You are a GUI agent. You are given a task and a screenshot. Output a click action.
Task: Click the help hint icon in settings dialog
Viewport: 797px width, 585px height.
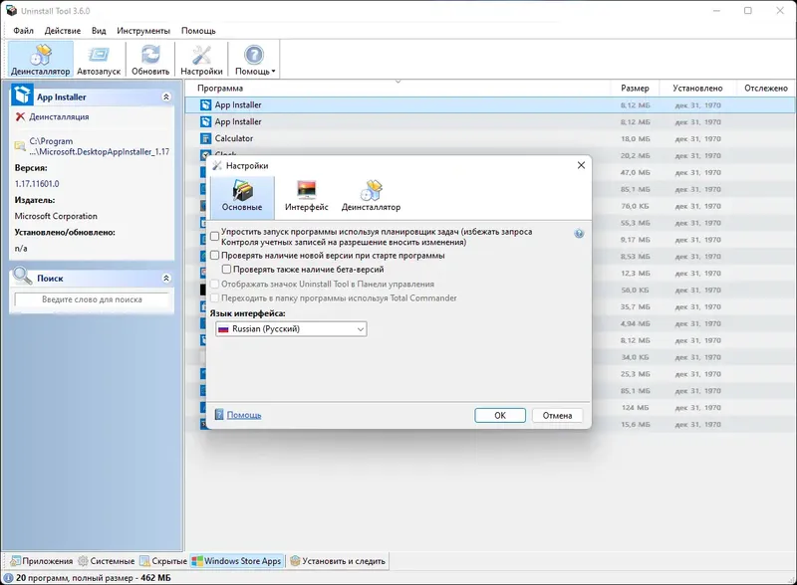coord(579,233)
